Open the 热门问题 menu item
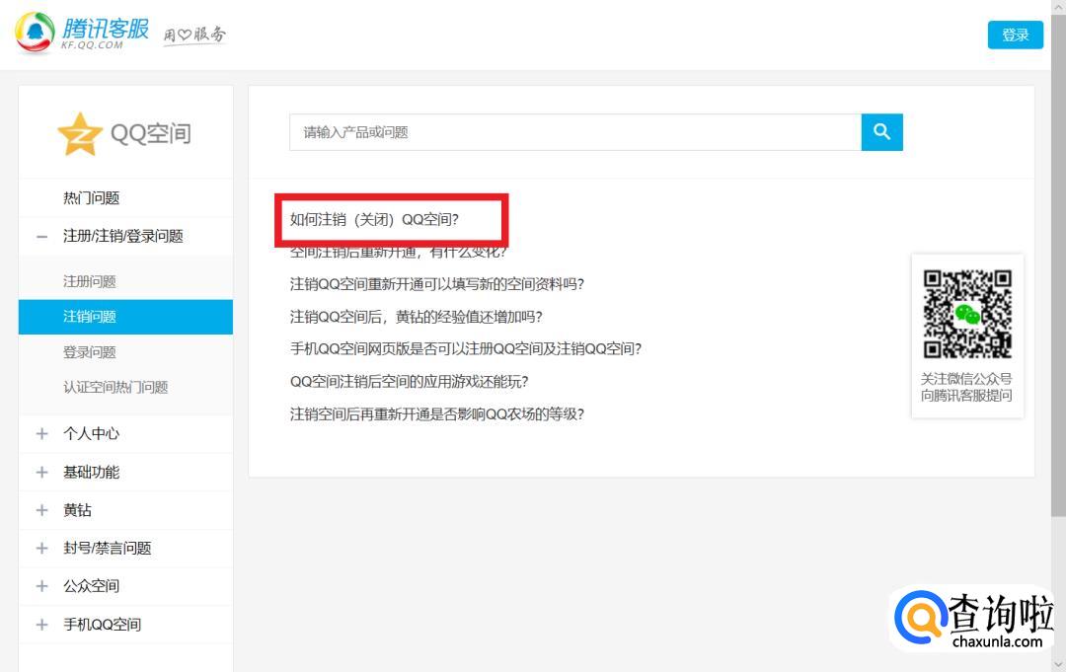This screenshot has height=672, width=1066. point(91,198)
